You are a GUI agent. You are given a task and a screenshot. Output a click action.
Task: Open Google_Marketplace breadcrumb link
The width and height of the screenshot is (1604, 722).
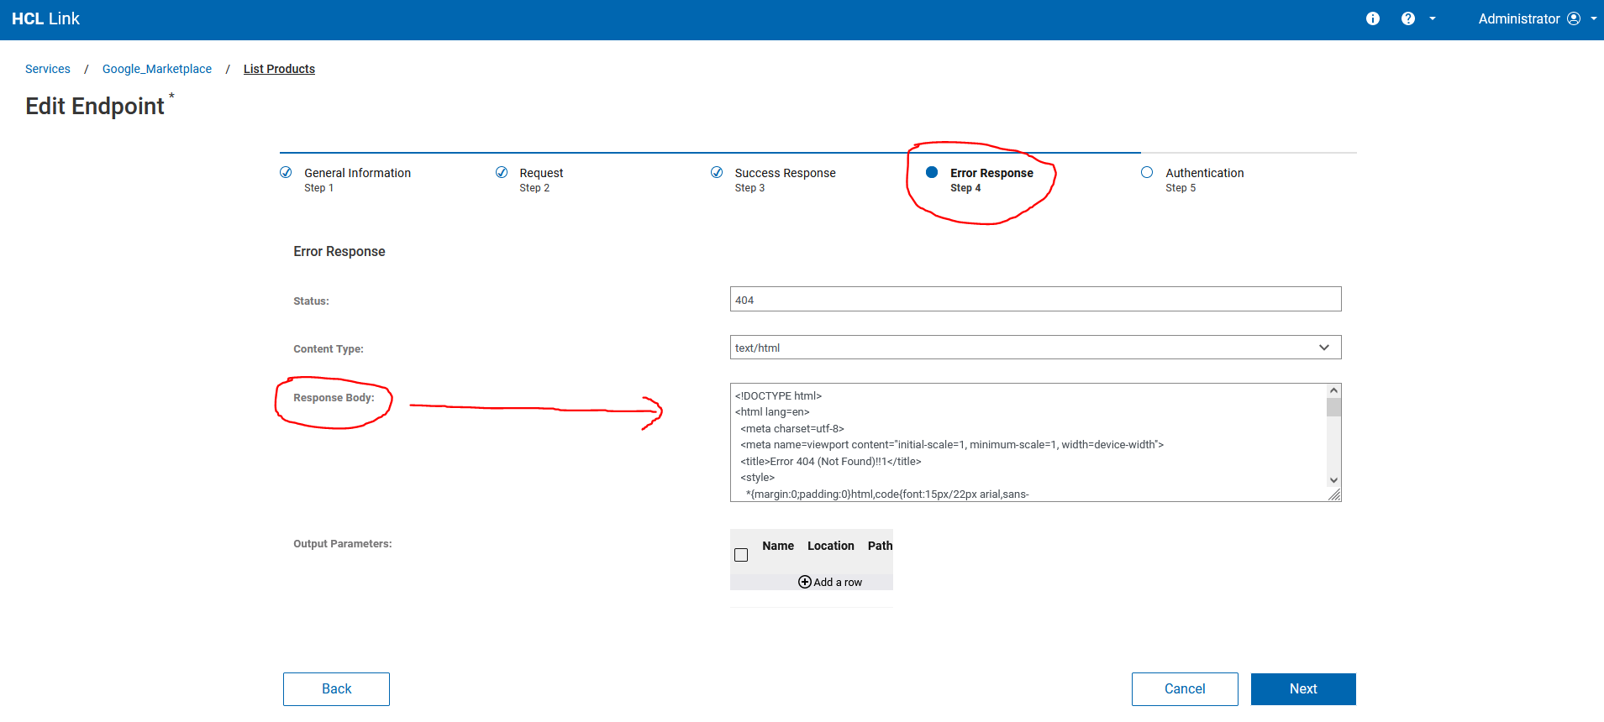point(157,69)
